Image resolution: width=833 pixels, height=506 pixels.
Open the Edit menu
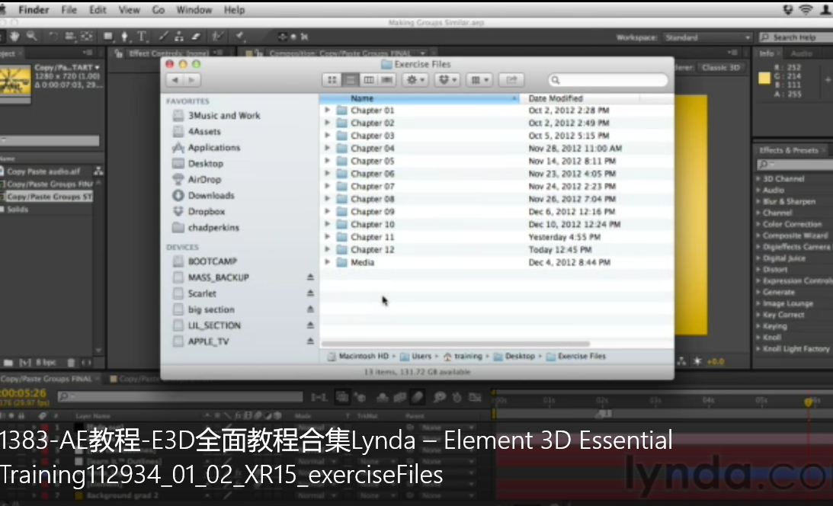[98, 10]
